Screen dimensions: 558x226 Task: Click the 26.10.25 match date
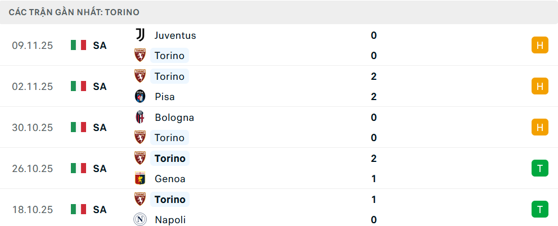32,169
